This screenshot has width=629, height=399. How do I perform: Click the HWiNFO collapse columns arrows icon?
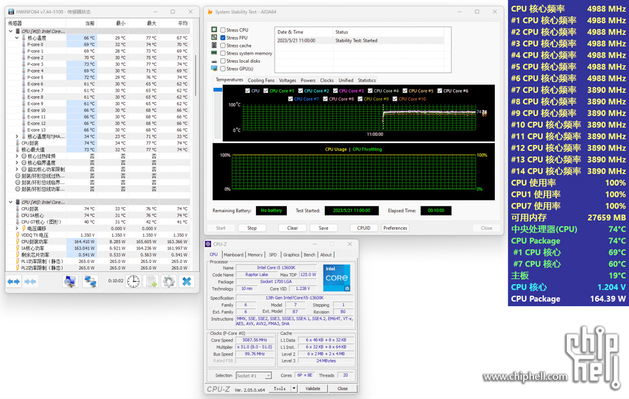pos(30,282)
